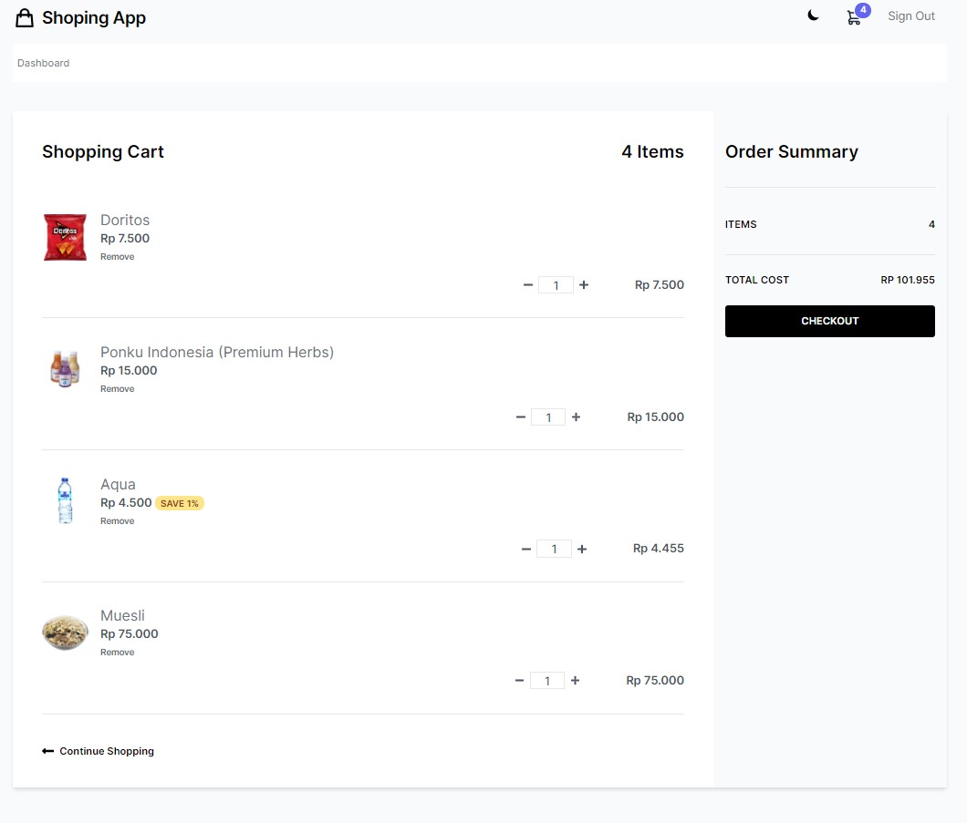
Task: Click the Aqua bottle thumbnail
Action: (66, 501)
